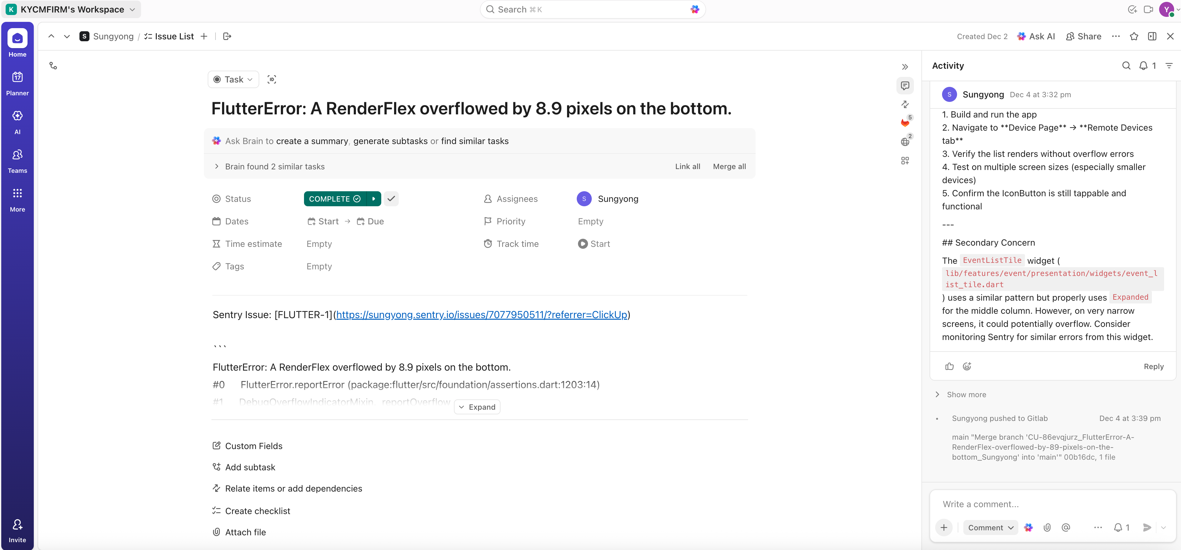The height and width of the screenshot is (550, 1181).
Task: Favorite this task with the star icon
Action: [x=1134, y=37]
